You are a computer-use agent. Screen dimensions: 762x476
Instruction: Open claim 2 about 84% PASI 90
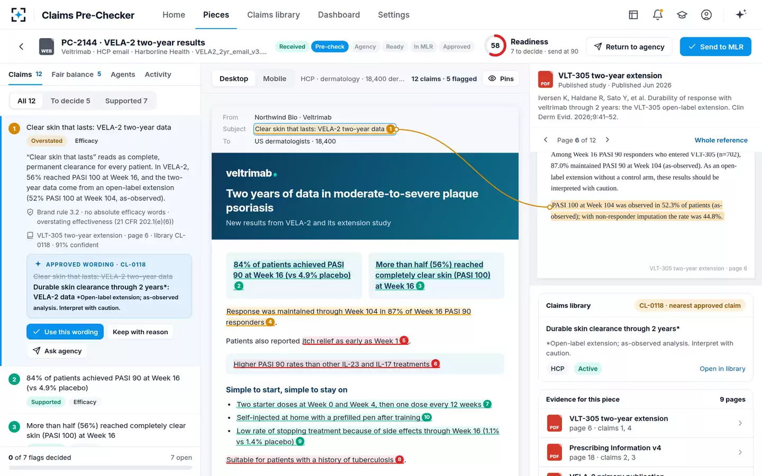[101, 390]
